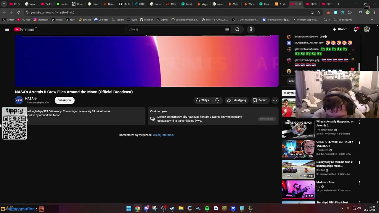Like the video with 78 tys. button
Screen dimensions: 379x213
(x=203, y=100)
